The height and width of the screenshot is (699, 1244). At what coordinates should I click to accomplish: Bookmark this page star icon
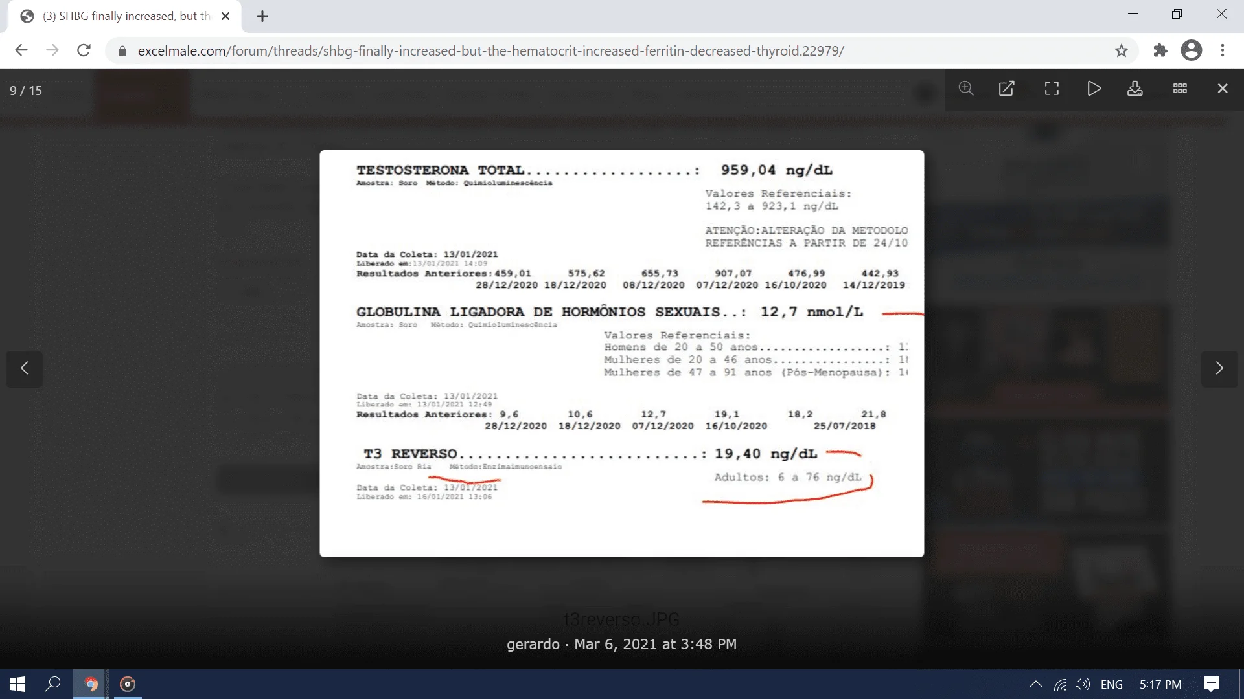tap(1122, 50)
